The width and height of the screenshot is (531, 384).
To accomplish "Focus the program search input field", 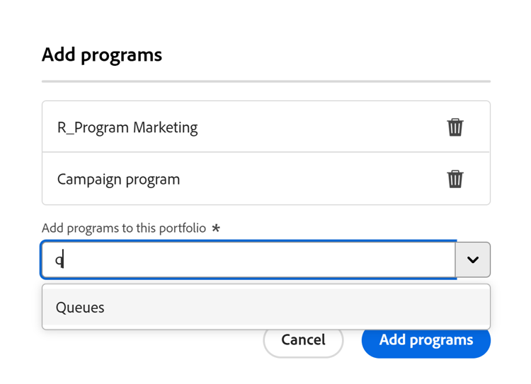I will (248, 260).
